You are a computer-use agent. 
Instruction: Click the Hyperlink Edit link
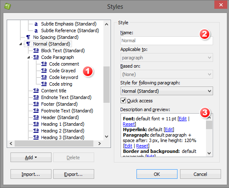[169, 130]
